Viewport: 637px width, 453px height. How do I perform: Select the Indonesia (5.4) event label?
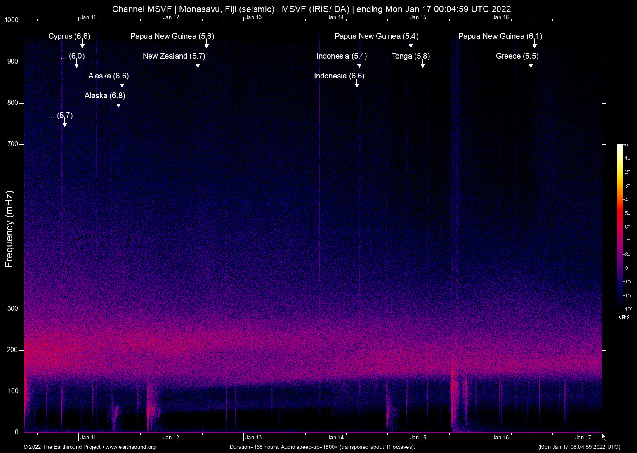(x=342, y=56)
